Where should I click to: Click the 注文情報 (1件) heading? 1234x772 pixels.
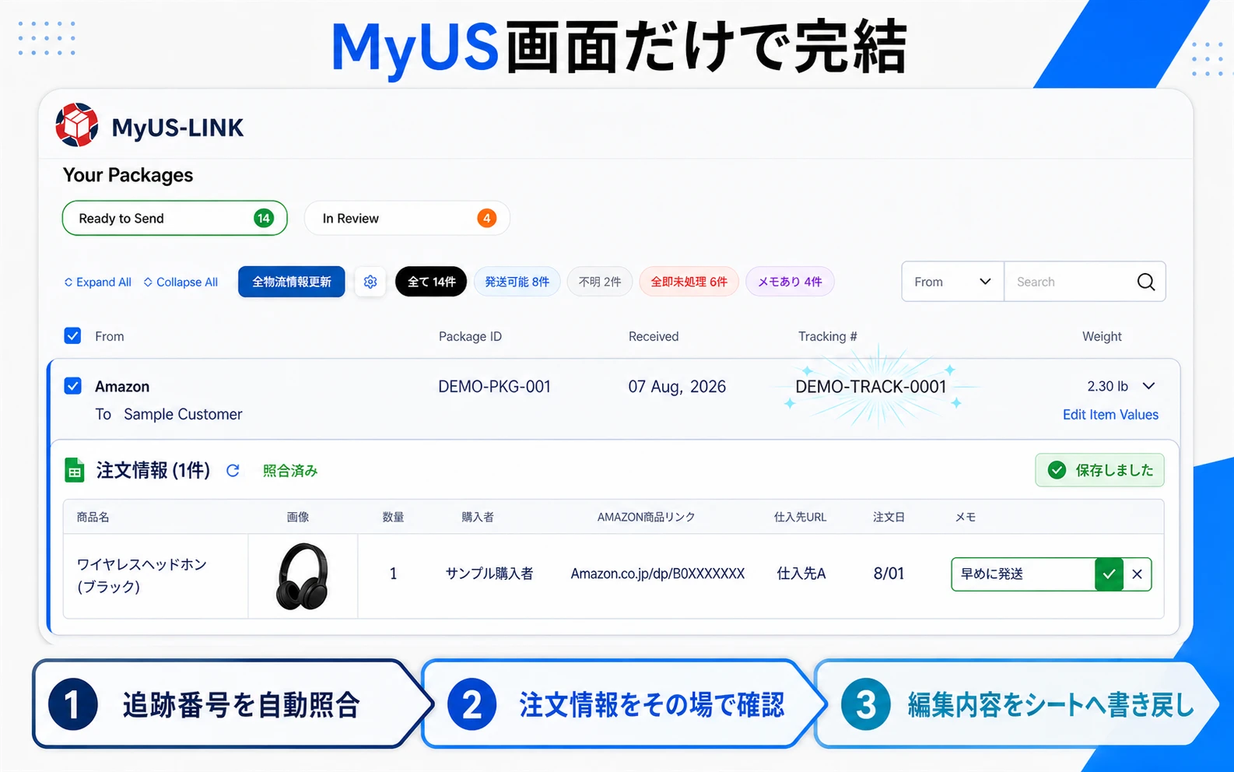pos(152,470)
